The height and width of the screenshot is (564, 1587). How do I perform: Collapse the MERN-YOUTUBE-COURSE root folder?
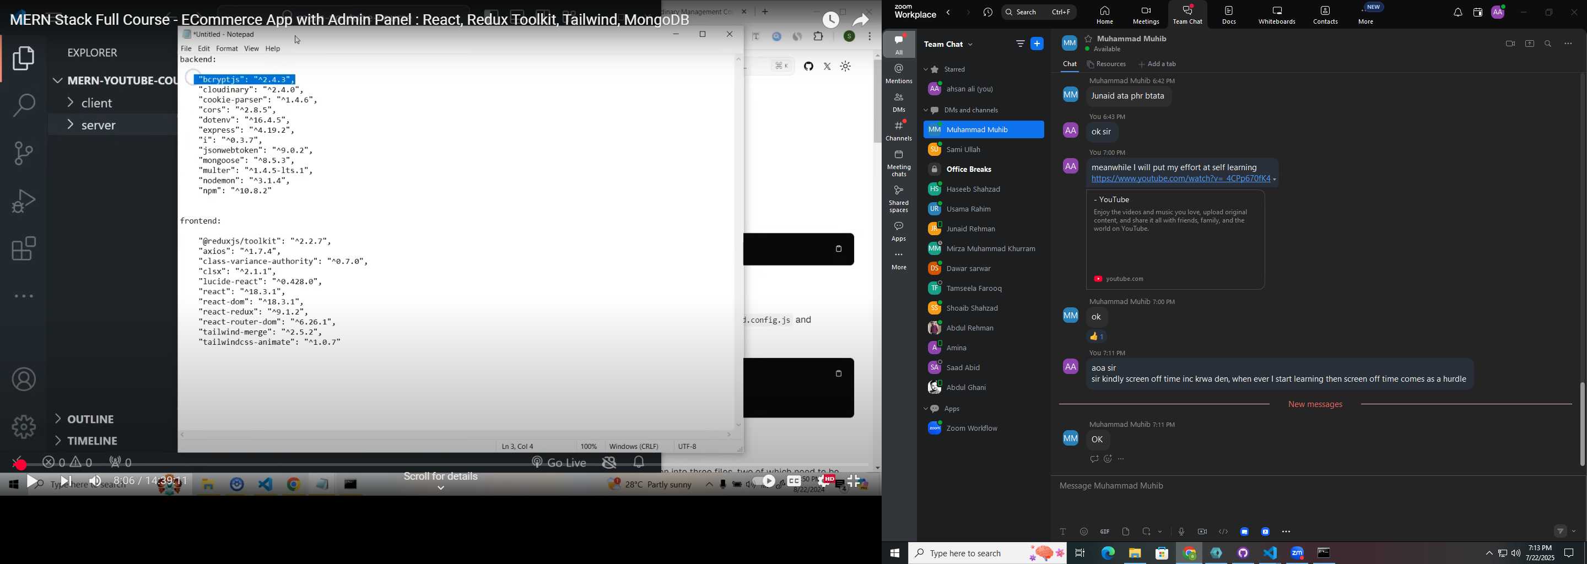coord(115,80)
